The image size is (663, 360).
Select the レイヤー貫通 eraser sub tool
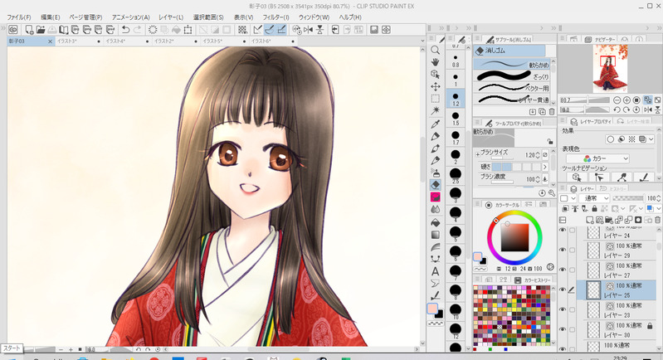pos(511,100)
